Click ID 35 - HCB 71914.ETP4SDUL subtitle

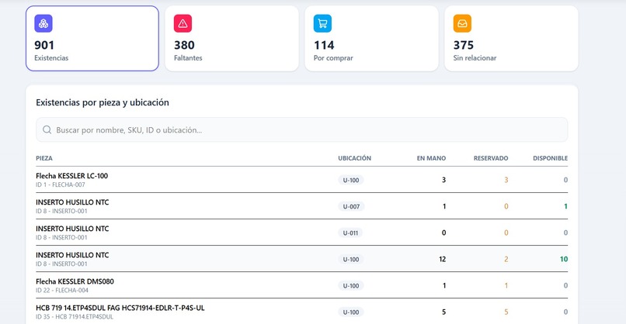[75, 317]
